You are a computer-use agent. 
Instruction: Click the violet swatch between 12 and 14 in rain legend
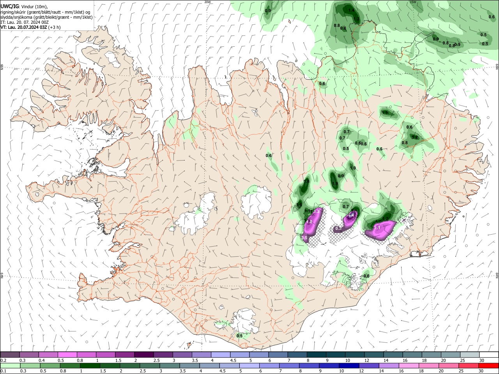(368, 365)
